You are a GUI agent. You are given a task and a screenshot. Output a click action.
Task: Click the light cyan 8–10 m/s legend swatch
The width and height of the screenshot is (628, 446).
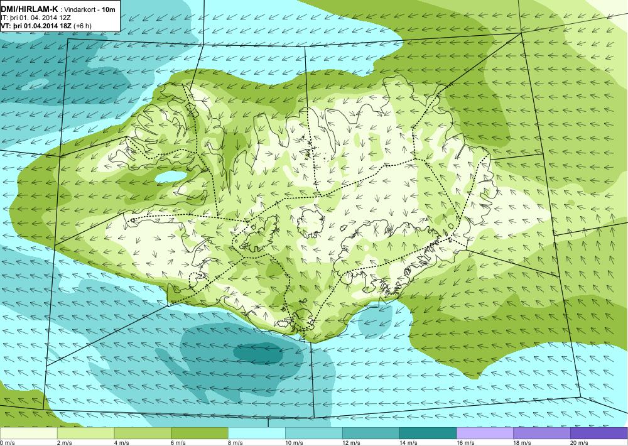257,433
